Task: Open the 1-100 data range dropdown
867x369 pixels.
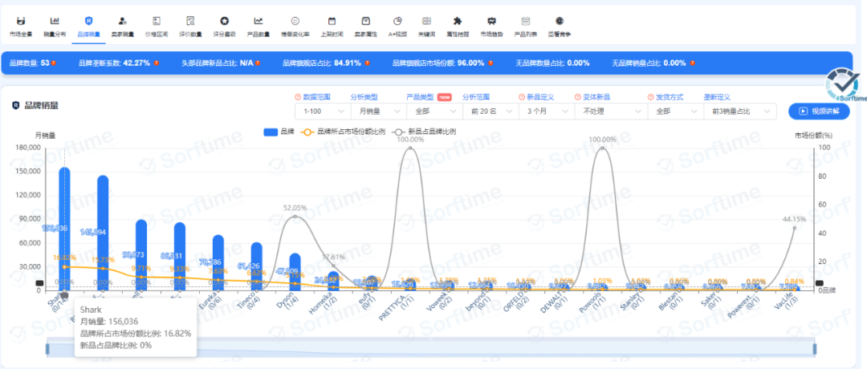Action: click(323, 111)
